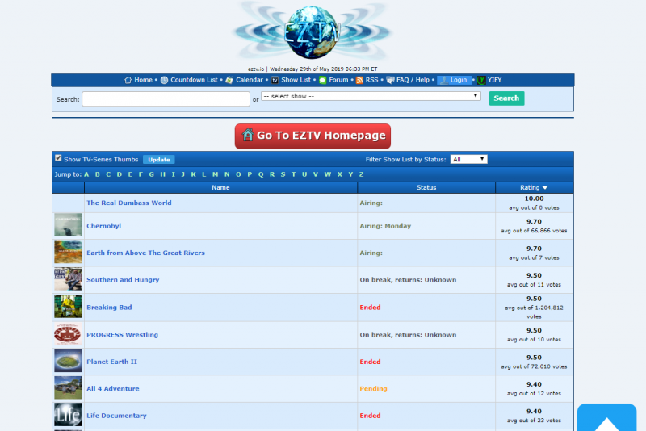Jump to letter M
The image size is (646, 431).
click(215, 174)
